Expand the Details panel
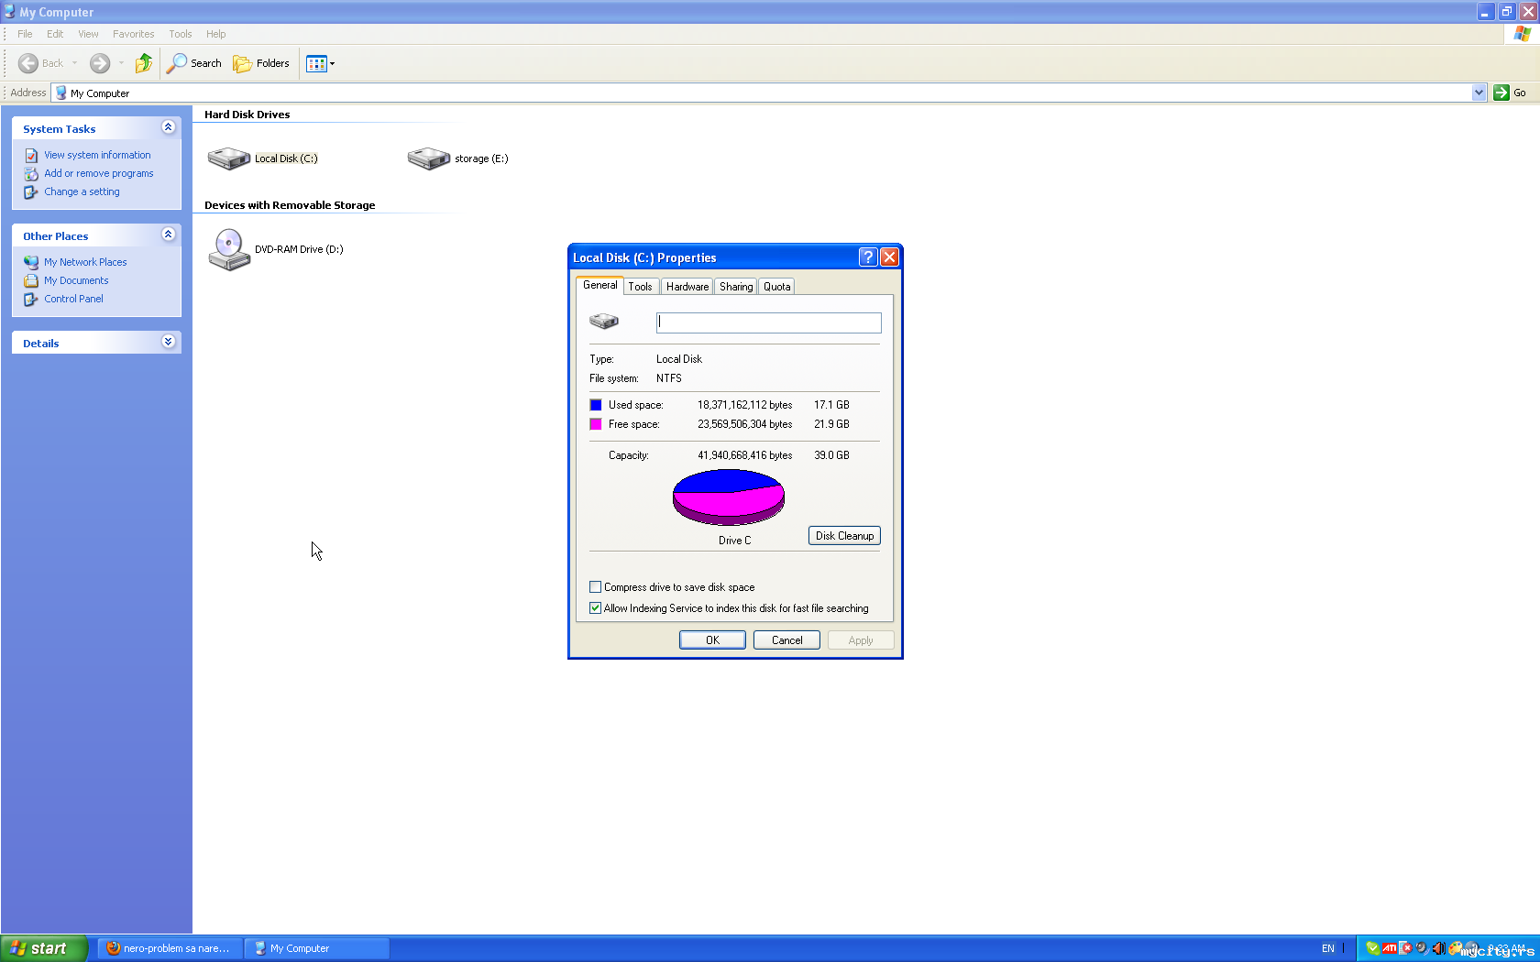 pyautogui.click(x=168, y=342)
